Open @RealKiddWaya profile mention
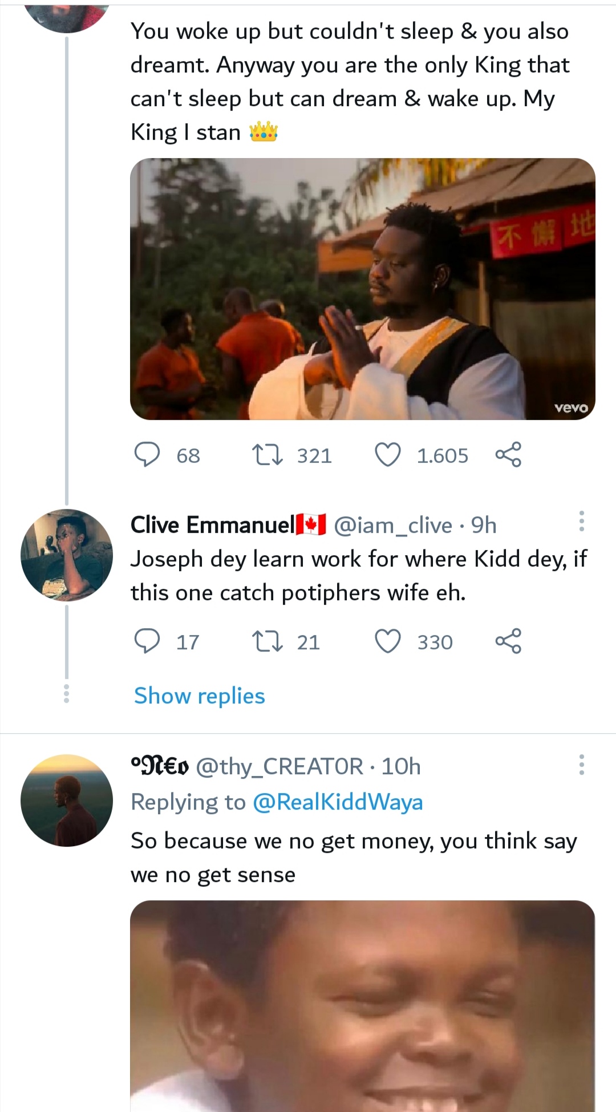 pos(337,802)
